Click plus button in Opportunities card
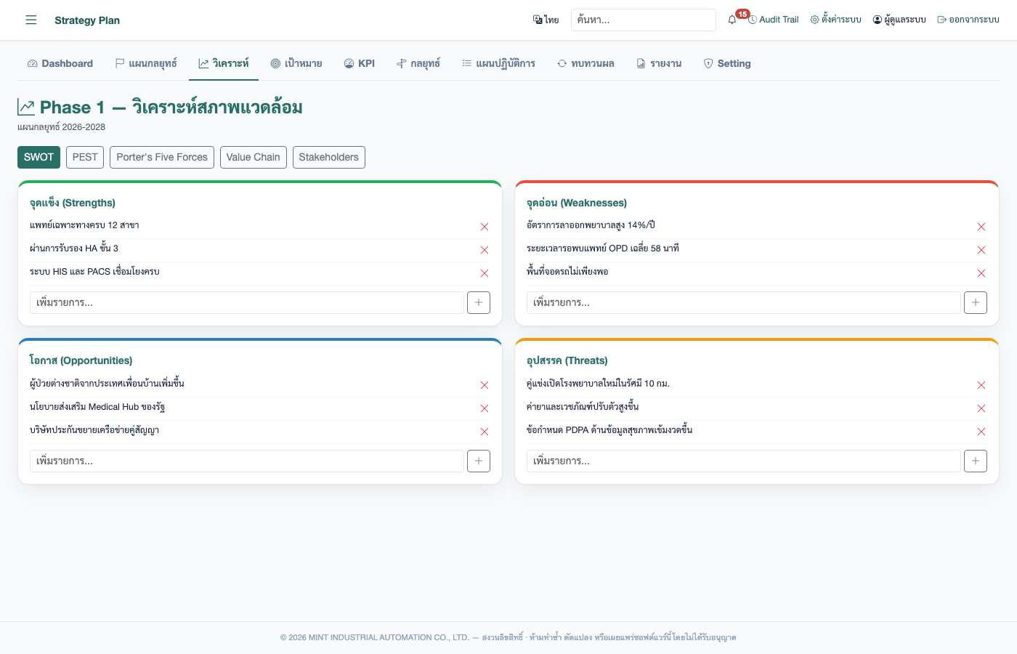Image resolution: width=1017 pixels, height=654 pixels. click(x=479, y=461)
